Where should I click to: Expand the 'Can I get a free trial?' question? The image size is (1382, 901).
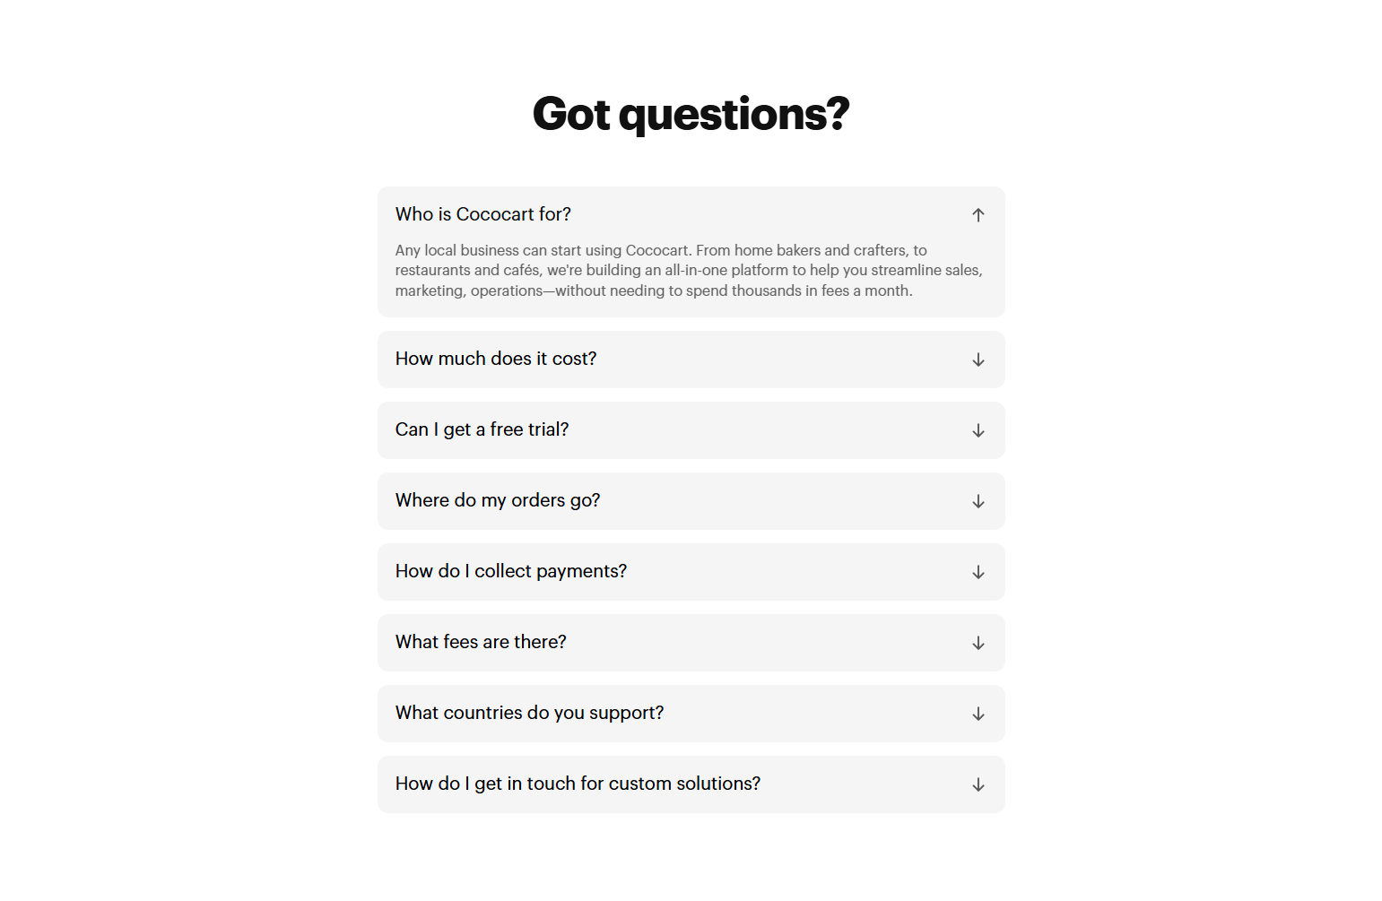coord(691,430)
